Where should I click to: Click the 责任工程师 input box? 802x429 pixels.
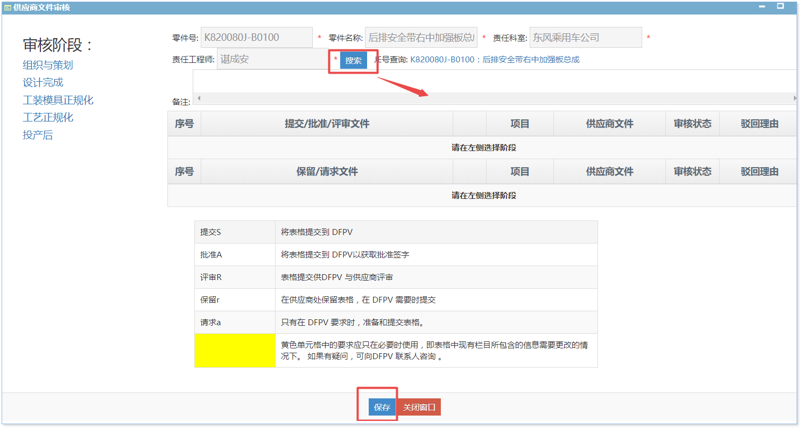click(x=272, y=59)
